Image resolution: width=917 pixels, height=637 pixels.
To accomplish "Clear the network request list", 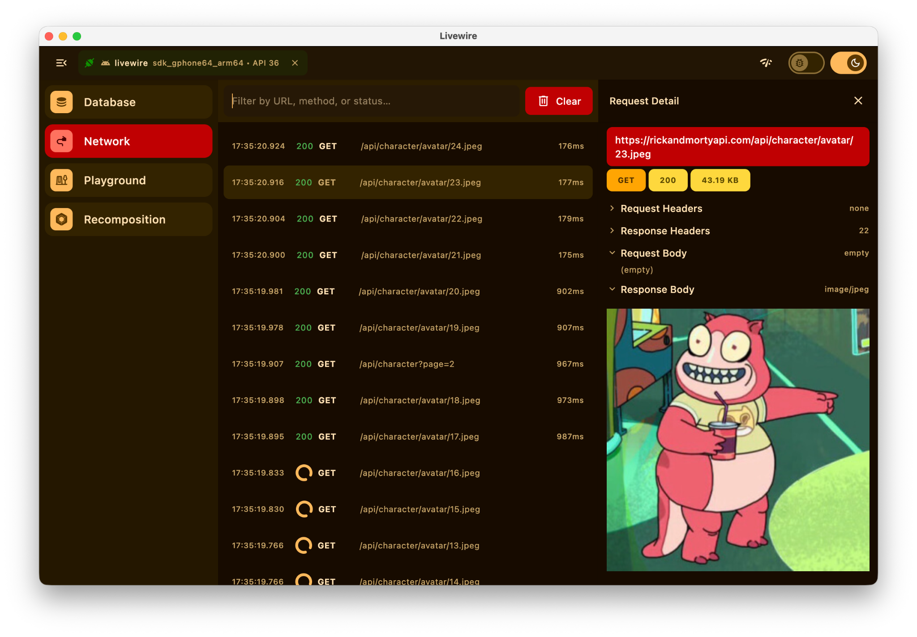I will [x=559, y=101].
